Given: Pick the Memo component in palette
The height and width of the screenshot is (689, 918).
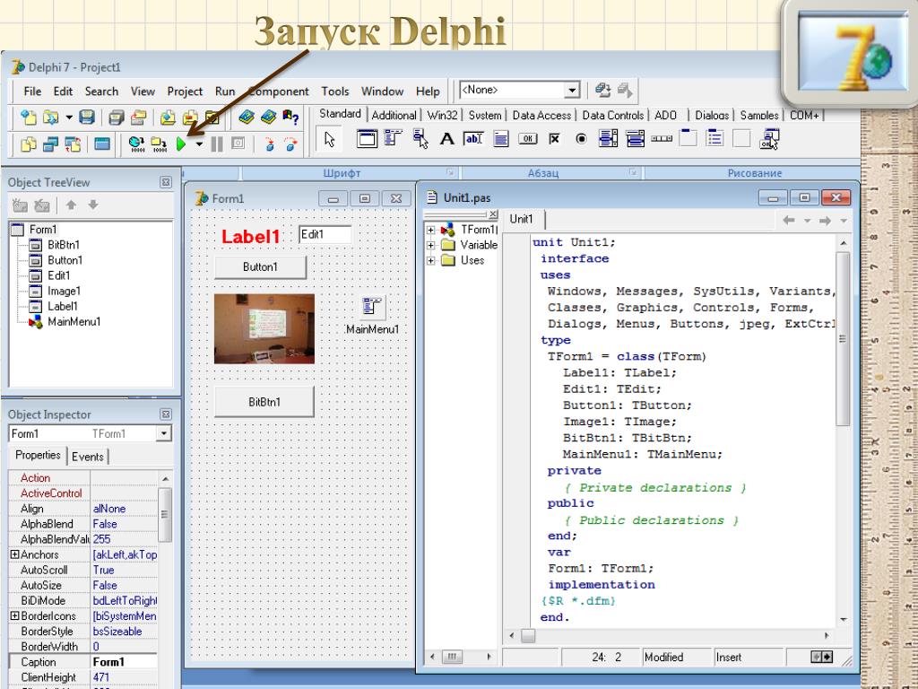Looking at the screenshot, I should pos(500,139).
